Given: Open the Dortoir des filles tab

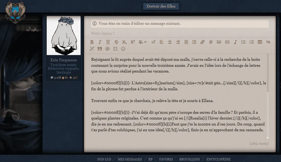Looking at the screenshot, I should click(x=161, y=6).
